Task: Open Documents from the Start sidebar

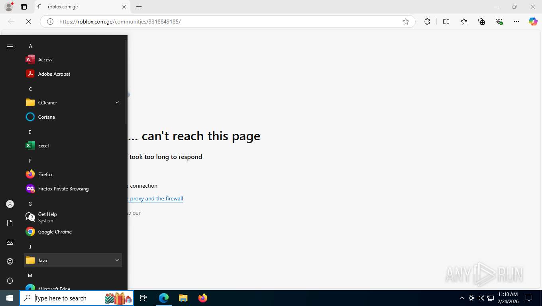Action: [x=10, y=223]
